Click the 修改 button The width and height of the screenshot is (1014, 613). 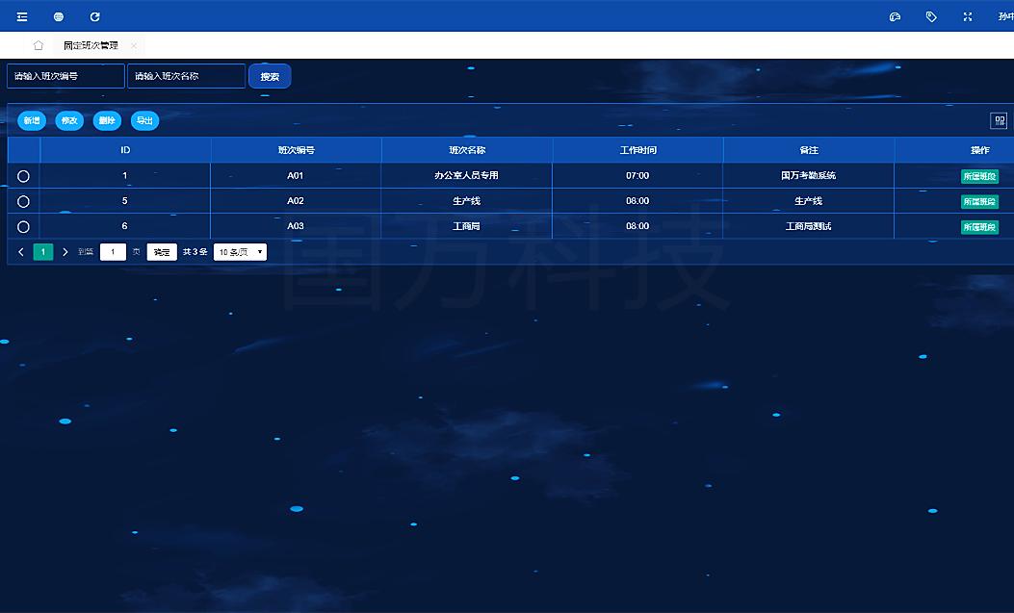69,121
